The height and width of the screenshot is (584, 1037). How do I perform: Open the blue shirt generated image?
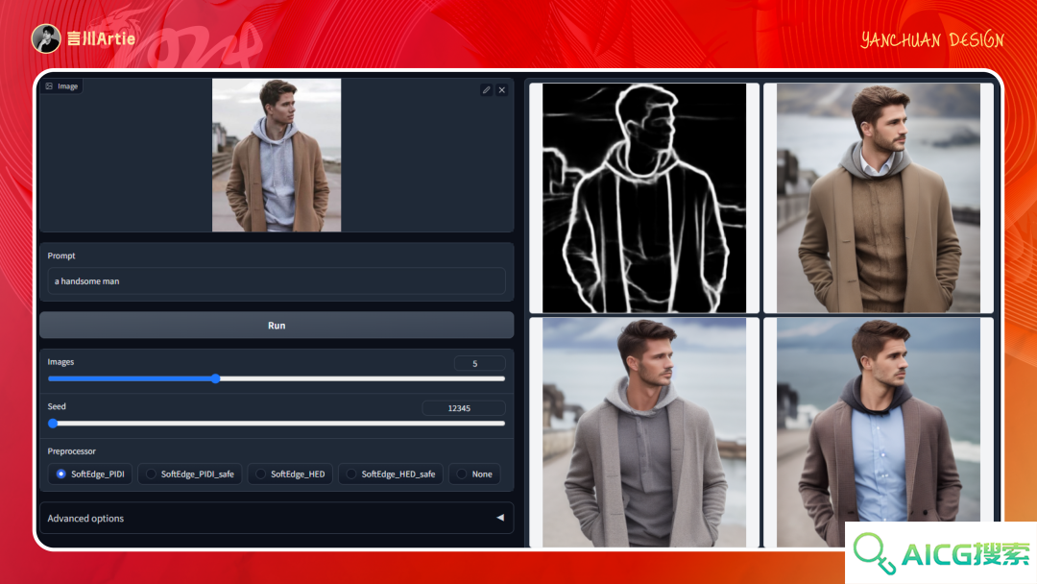879,432
